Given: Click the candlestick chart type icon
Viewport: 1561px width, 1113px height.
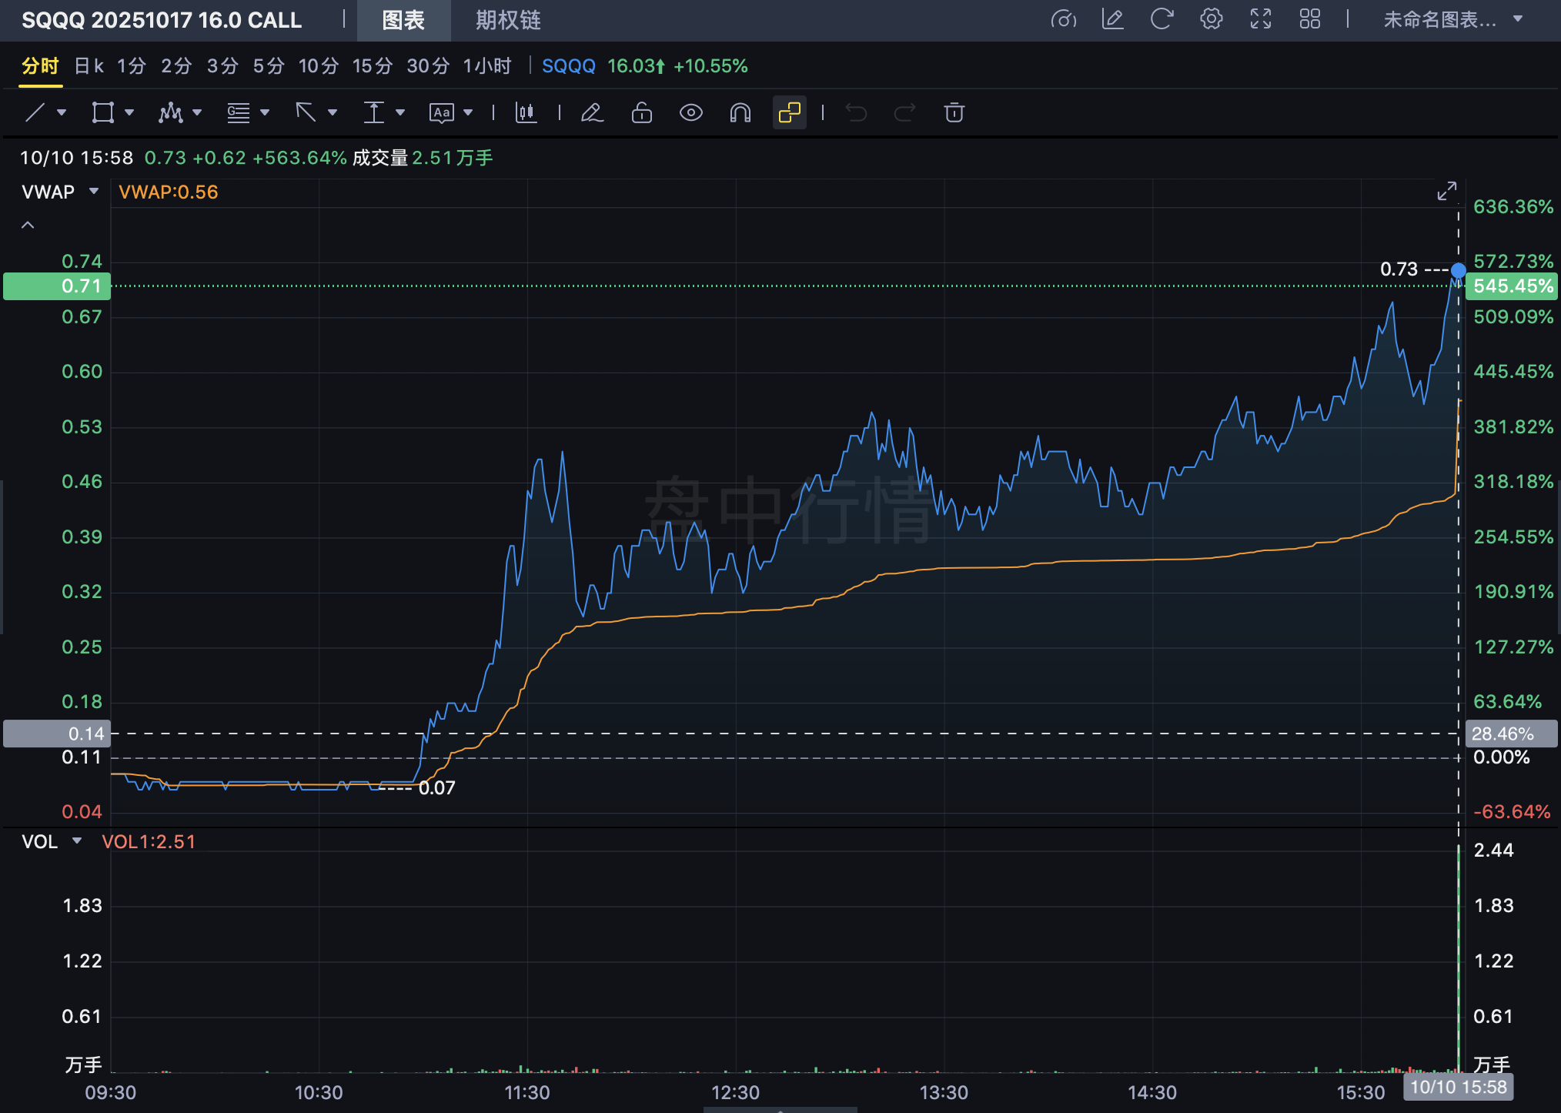Looking at the screenshot, I should (x=526, y=113).
